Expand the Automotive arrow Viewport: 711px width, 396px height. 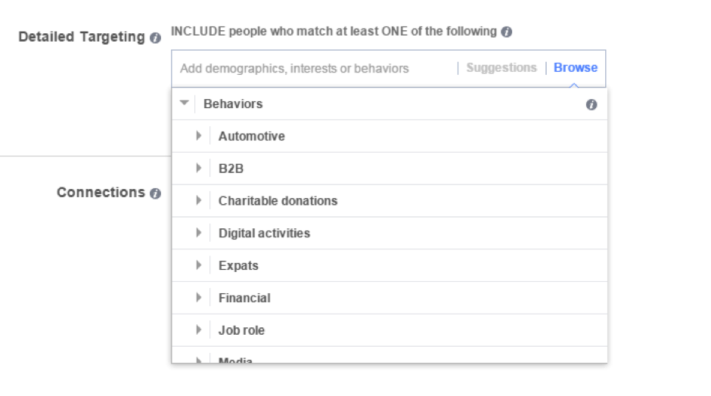(x=199, y=136)
